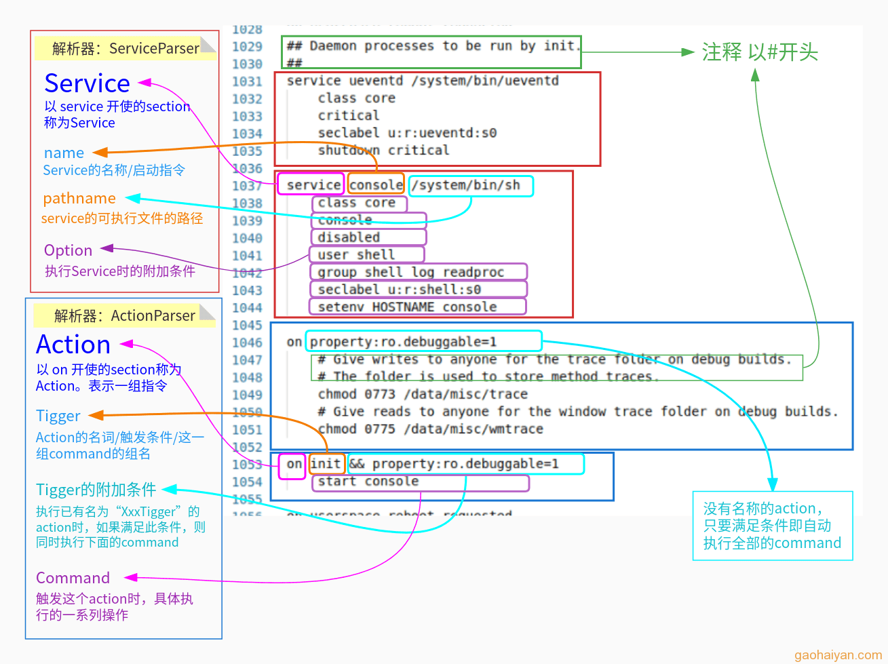Screen dimensions: 888x664
Task: Click line number 1041
Action: [247, 256]
